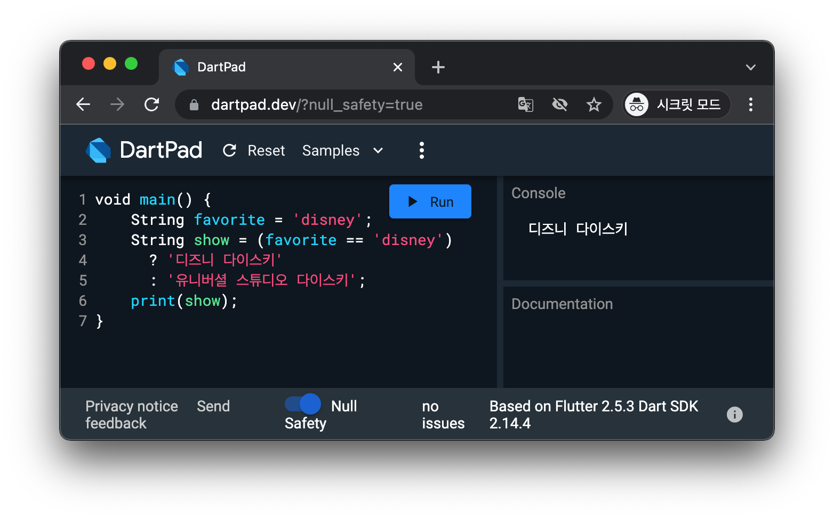Click the DartPad logo icon
The height and width of the screenshot is (519, 834).
point(99,150)
